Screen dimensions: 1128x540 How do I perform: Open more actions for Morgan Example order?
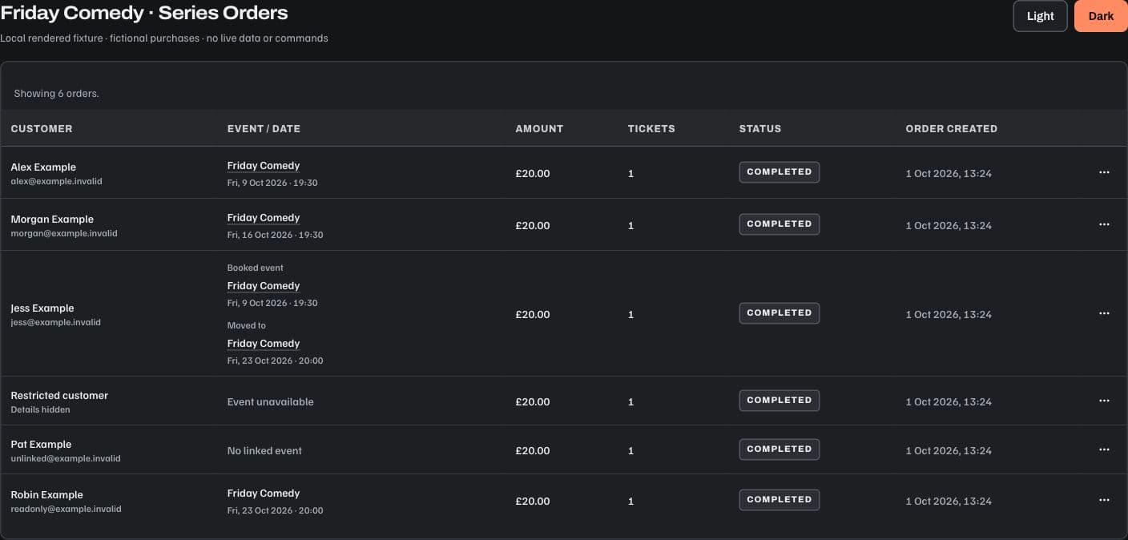(x=1104, y=224)
